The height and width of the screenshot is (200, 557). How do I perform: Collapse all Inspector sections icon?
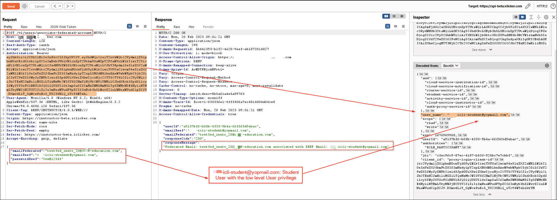coord(539,17)
